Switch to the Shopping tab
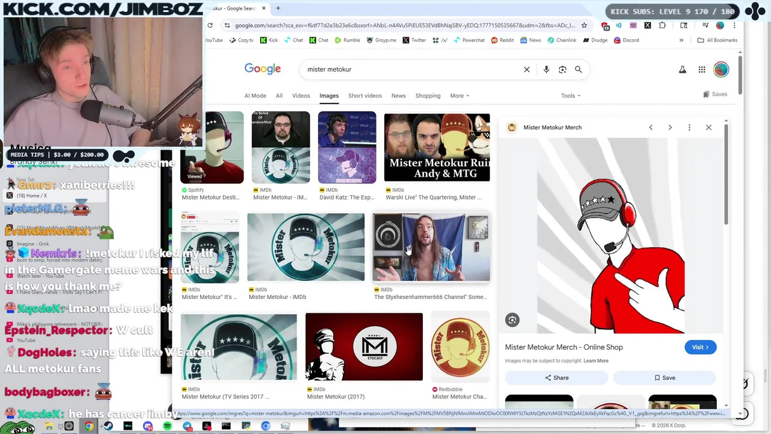The height and width of the screenshot is (434, 771). 428,96
